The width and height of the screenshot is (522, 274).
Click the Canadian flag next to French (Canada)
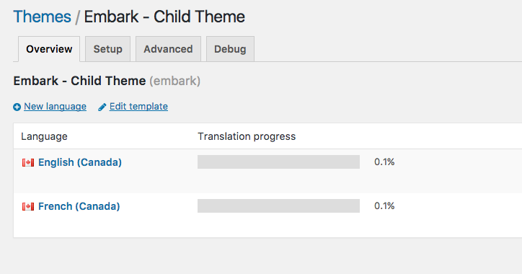tap(28, 206)
